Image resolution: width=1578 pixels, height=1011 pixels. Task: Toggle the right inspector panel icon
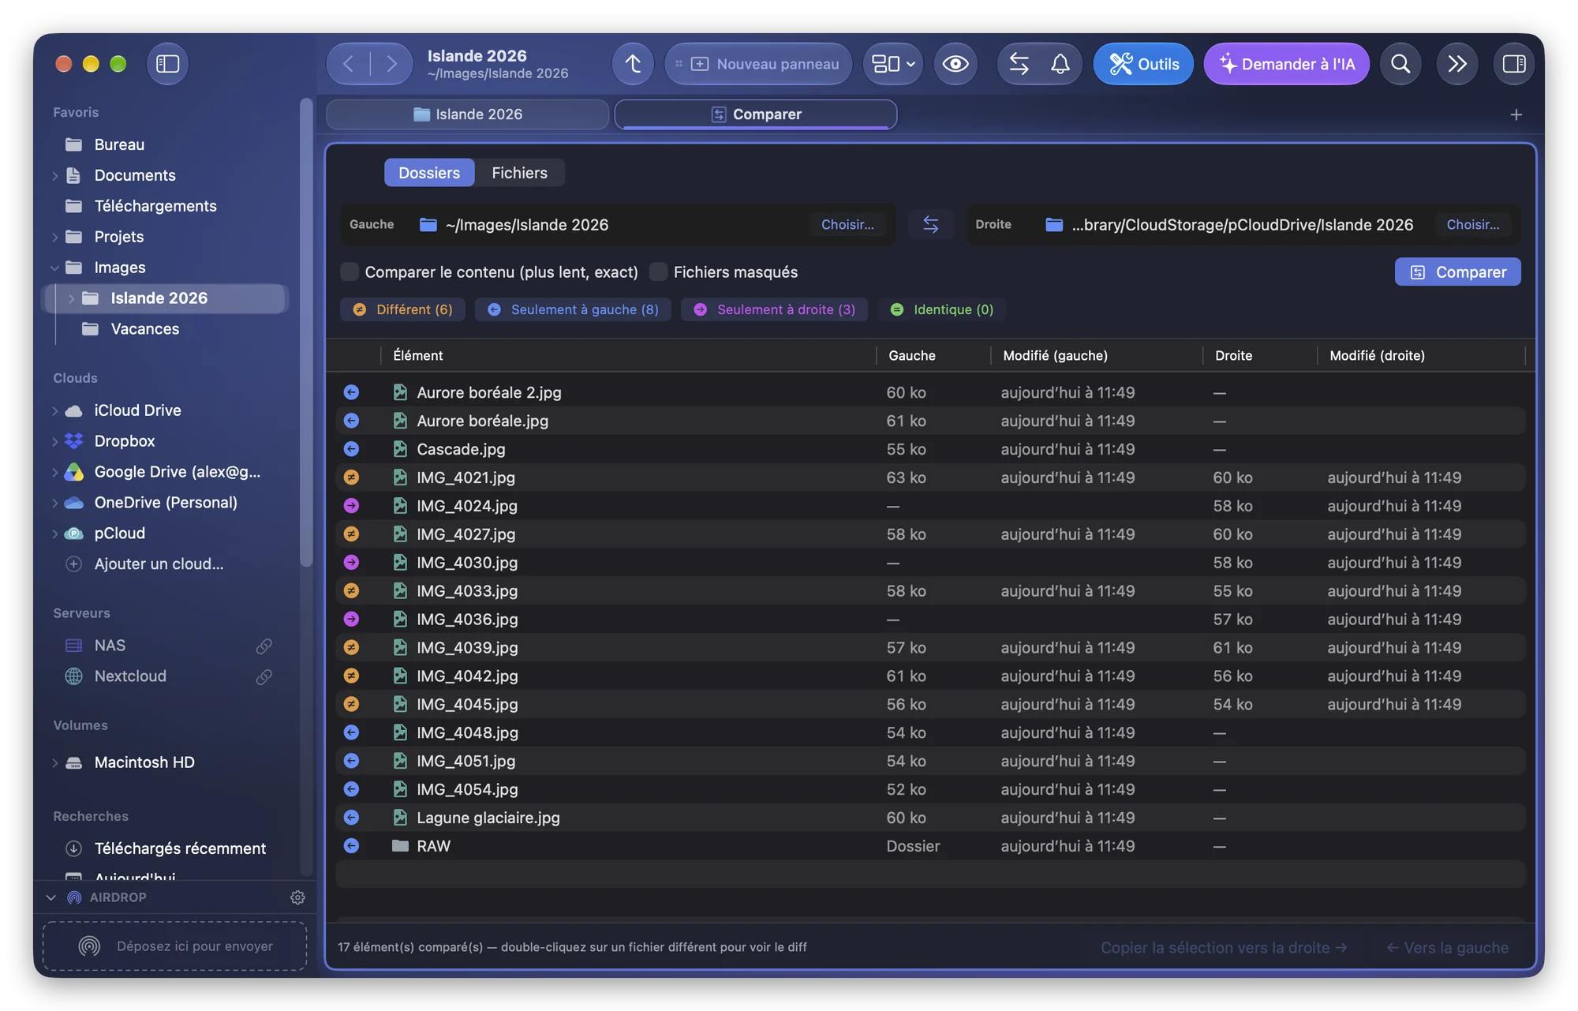click(x=1514, y=64)
